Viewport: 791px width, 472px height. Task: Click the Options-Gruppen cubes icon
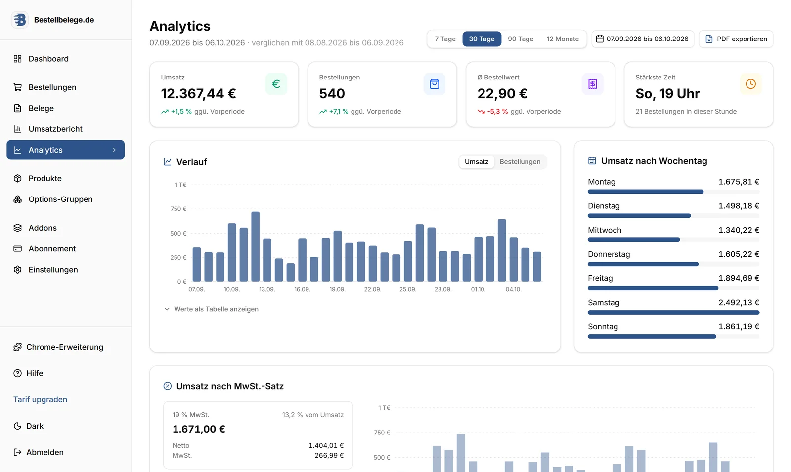pyautogui.click(x=18, y=199)
